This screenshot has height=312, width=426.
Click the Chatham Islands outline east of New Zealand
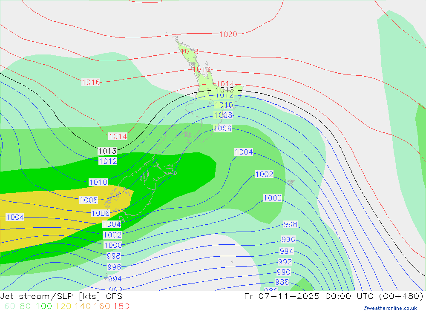[291, 182]
